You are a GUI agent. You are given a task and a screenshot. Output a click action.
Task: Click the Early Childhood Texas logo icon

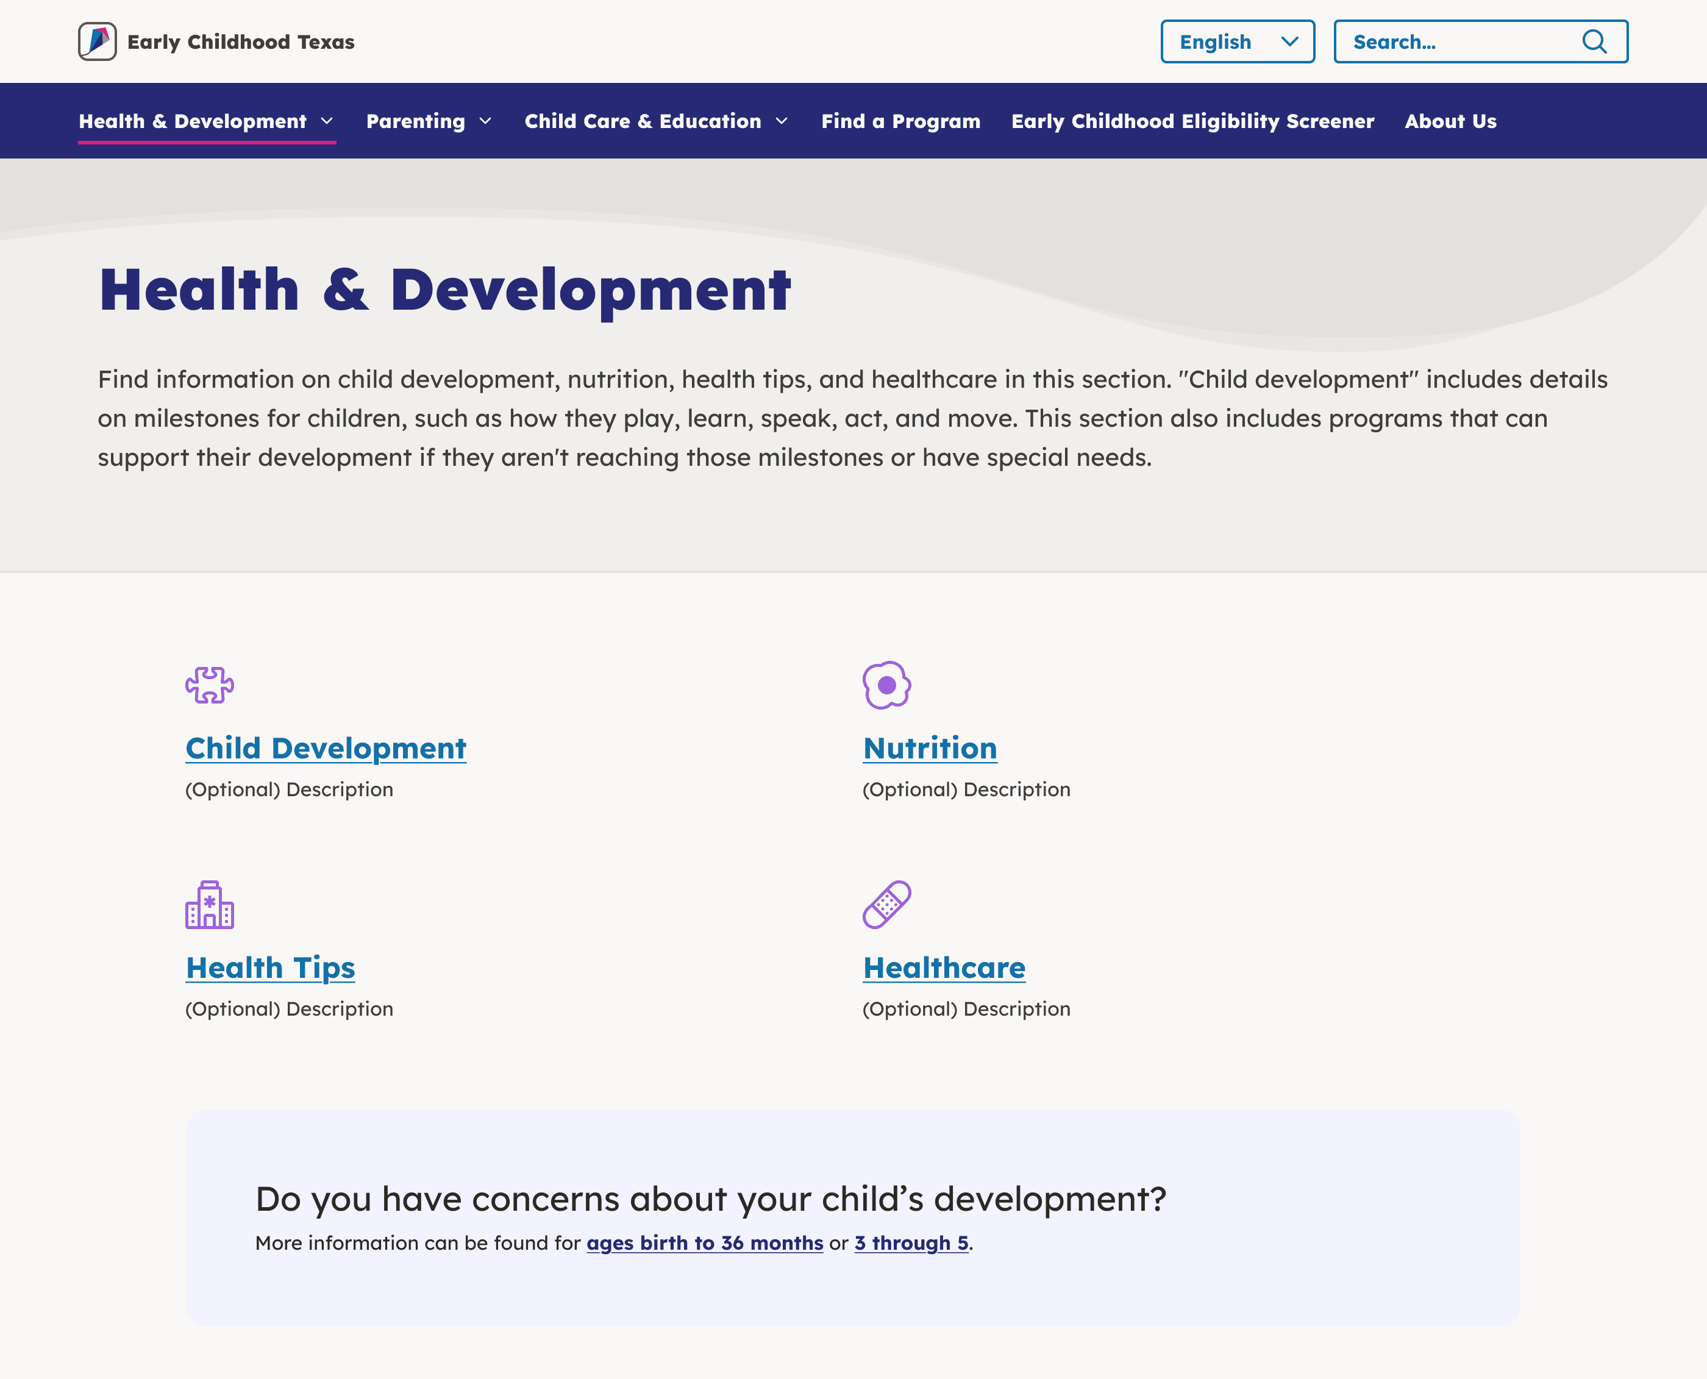[97, 41]
